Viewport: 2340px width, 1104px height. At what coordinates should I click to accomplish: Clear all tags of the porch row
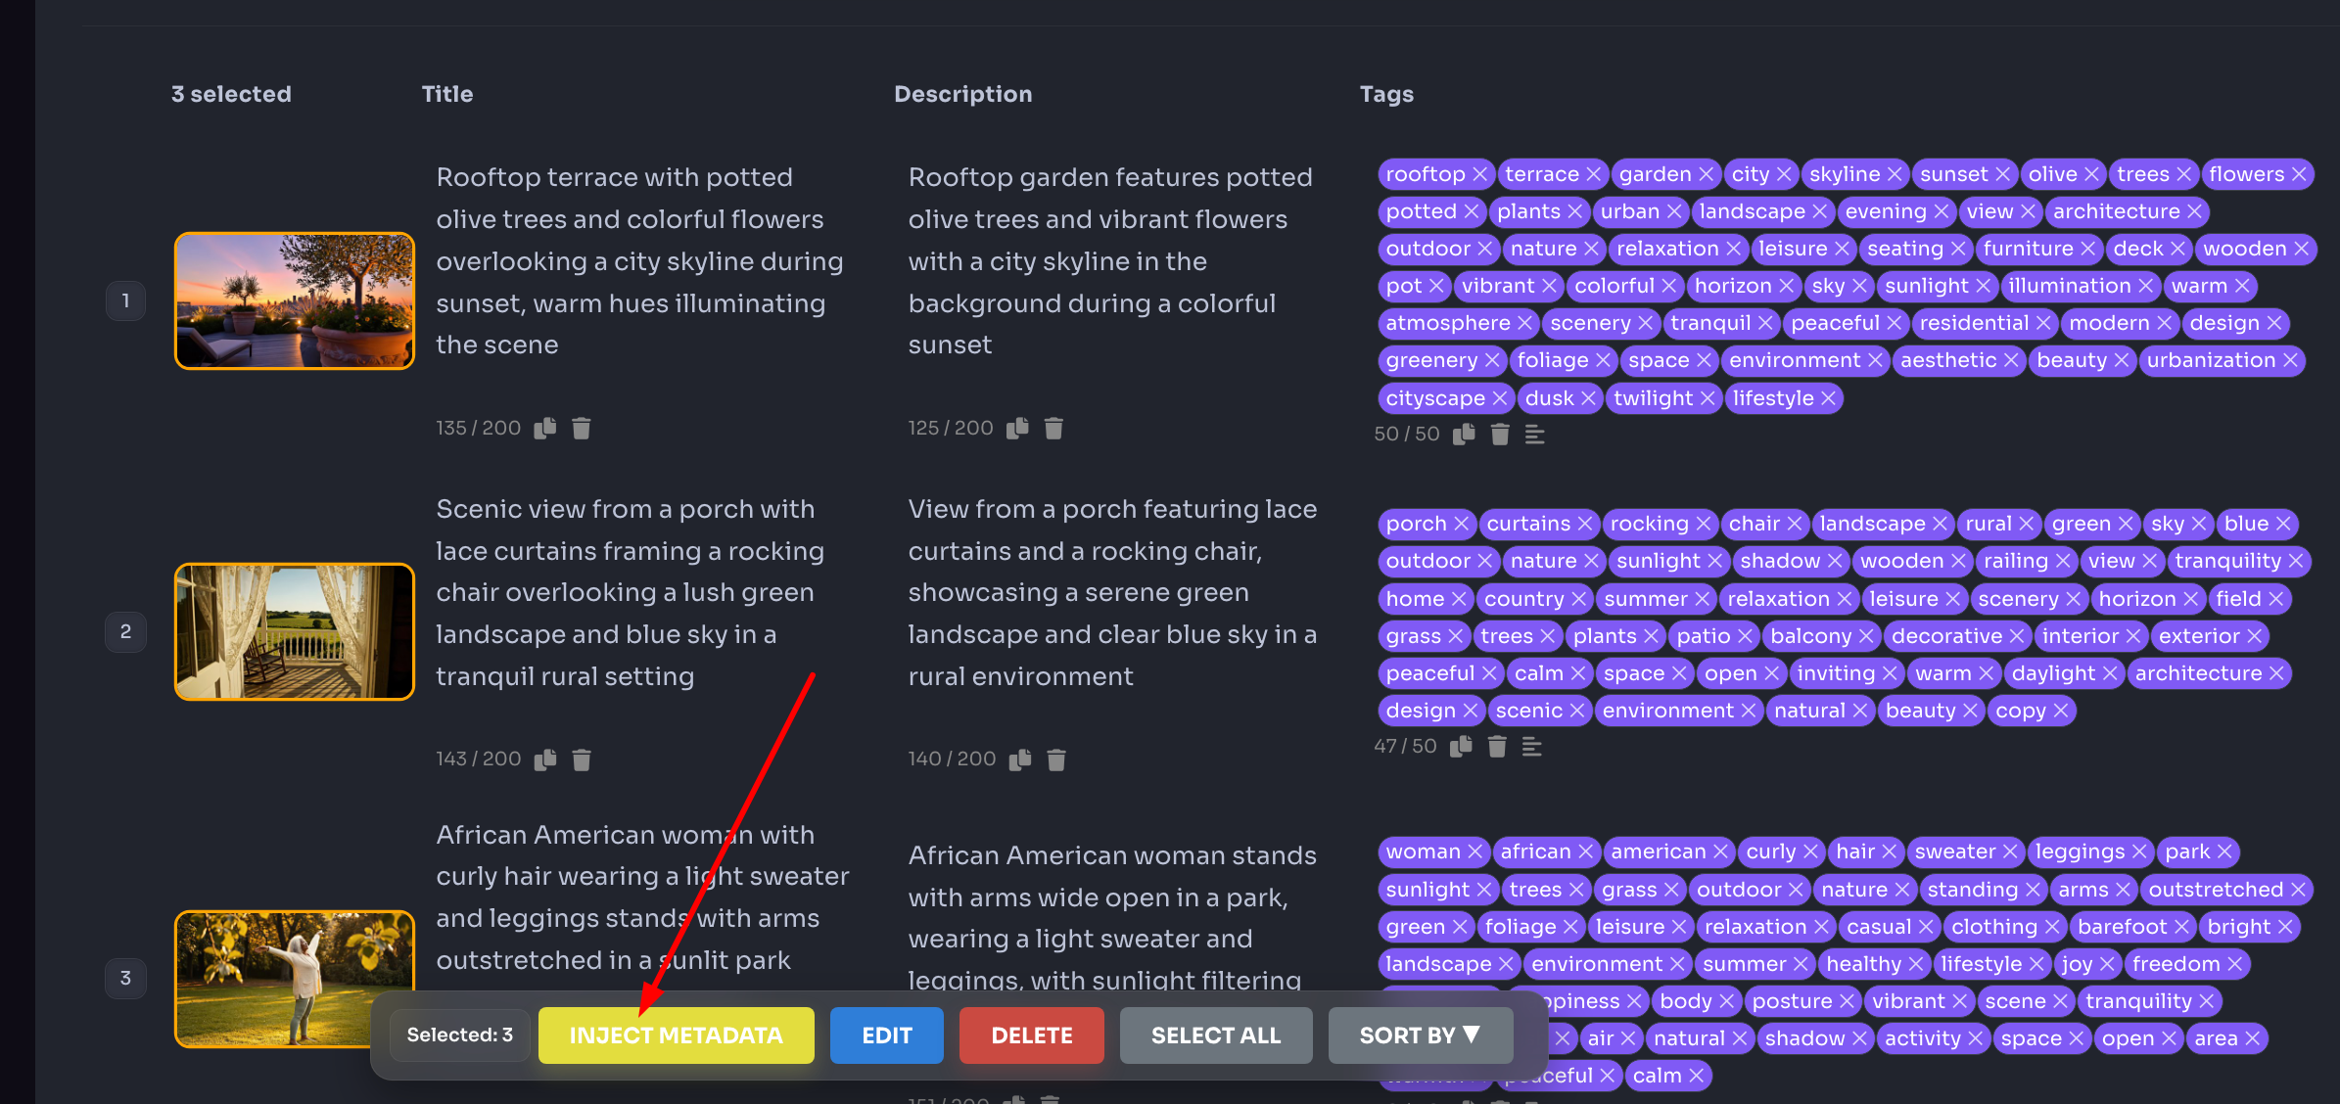click(x=1497, y=747)
